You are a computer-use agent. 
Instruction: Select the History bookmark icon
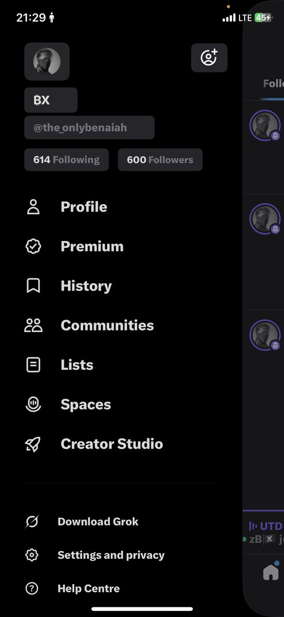tap(33, 286)
